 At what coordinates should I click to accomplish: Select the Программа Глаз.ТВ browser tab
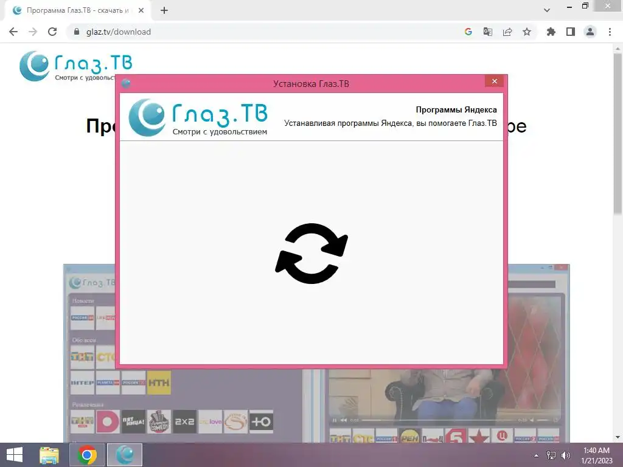pyautogui.click(x=77, y=10)
